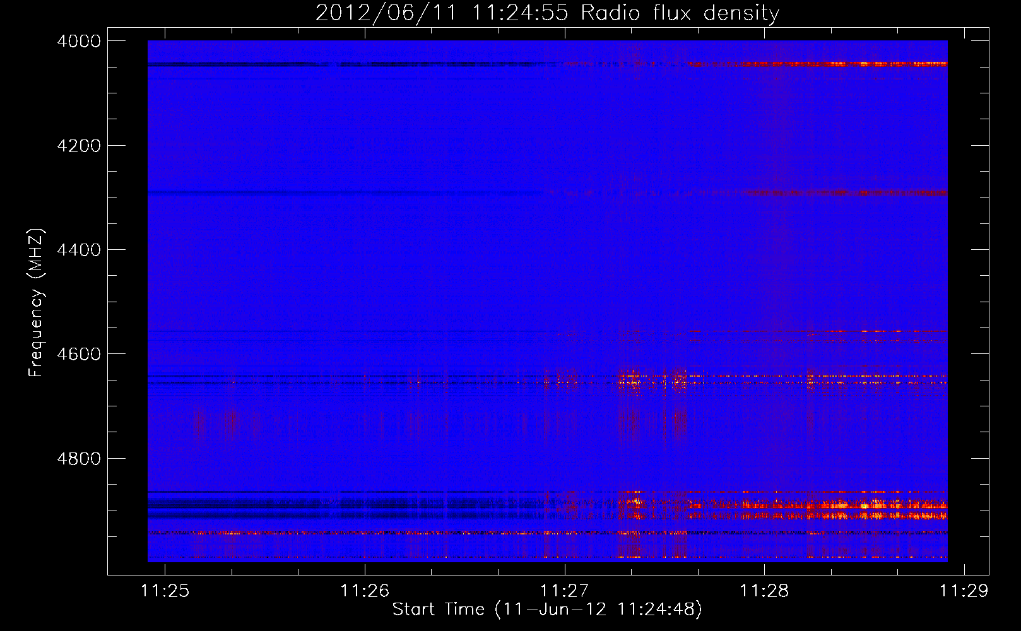The image size is (1021, 631).
Task: Click the 4200 frequency tick label
Action: click(x=79, y=146)
